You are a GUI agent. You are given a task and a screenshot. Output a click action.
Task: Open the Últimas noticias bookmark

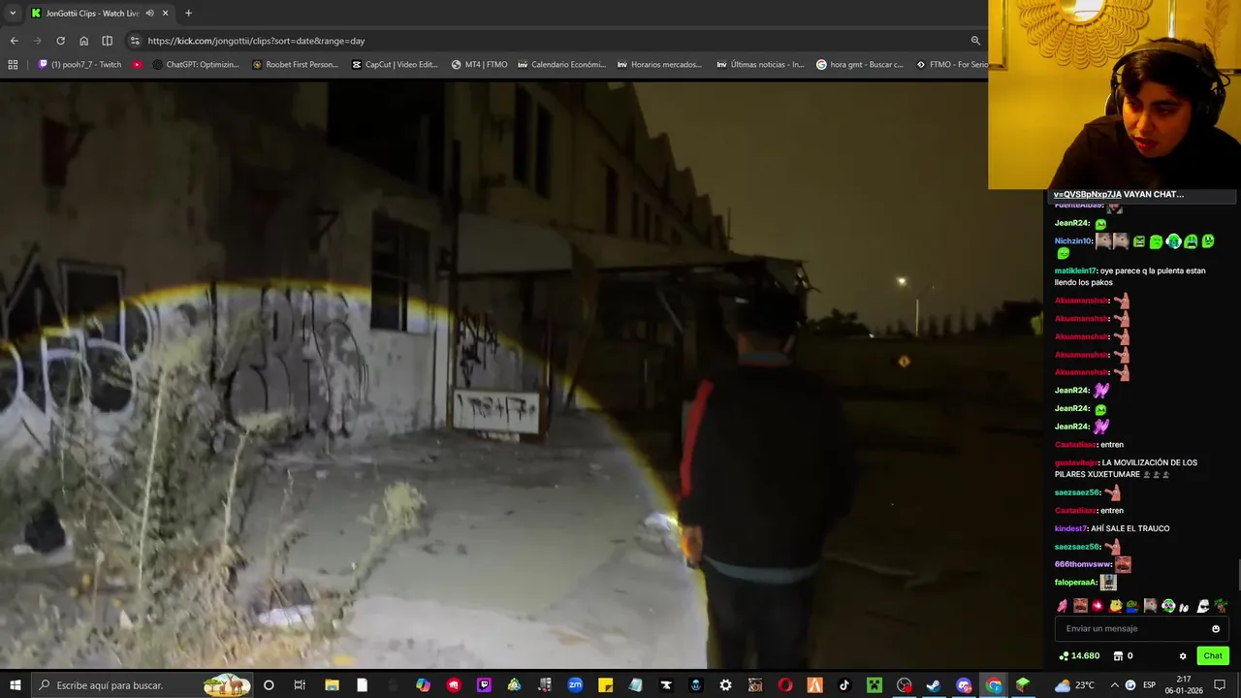tap(760, 65)
